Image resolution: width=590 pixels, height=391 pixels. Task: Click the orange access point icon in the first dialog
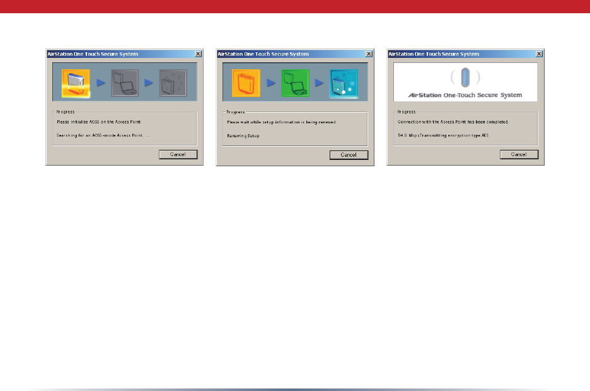click(x=76, y=83)
